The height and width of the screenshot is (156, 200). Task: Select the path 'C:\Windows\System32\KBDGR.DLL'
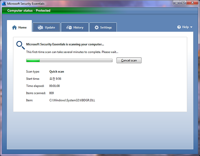[72, 100]
